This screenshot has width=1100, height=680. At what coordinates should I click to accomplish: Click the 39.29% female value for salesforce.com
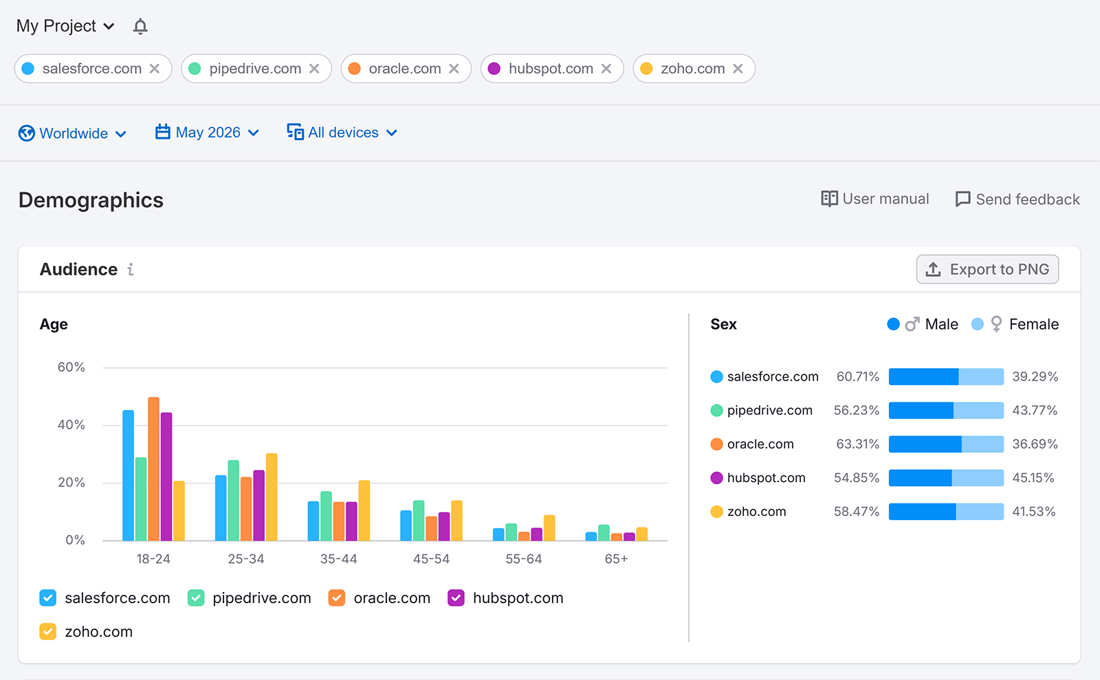coord(1035,376)
